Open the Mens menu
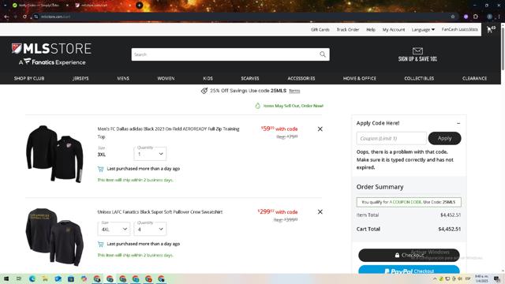This screenshot has height=284, width=505. pos(123,78)
